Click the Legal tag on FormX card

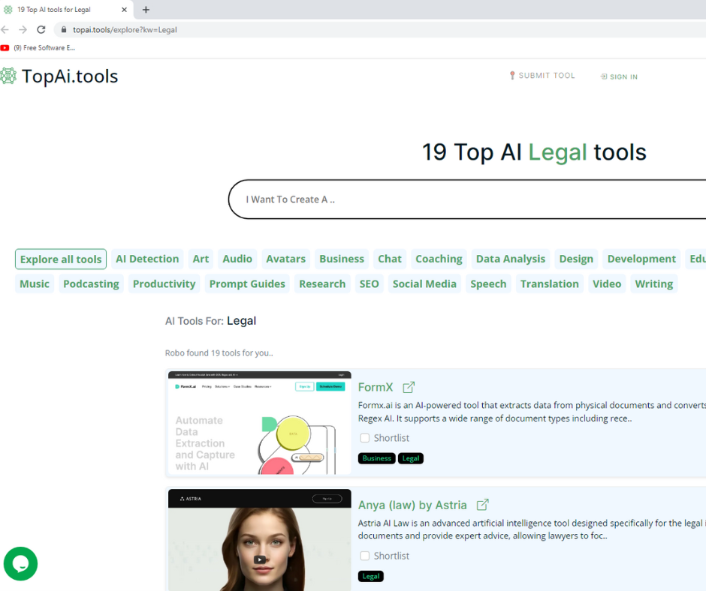point(411,458)
